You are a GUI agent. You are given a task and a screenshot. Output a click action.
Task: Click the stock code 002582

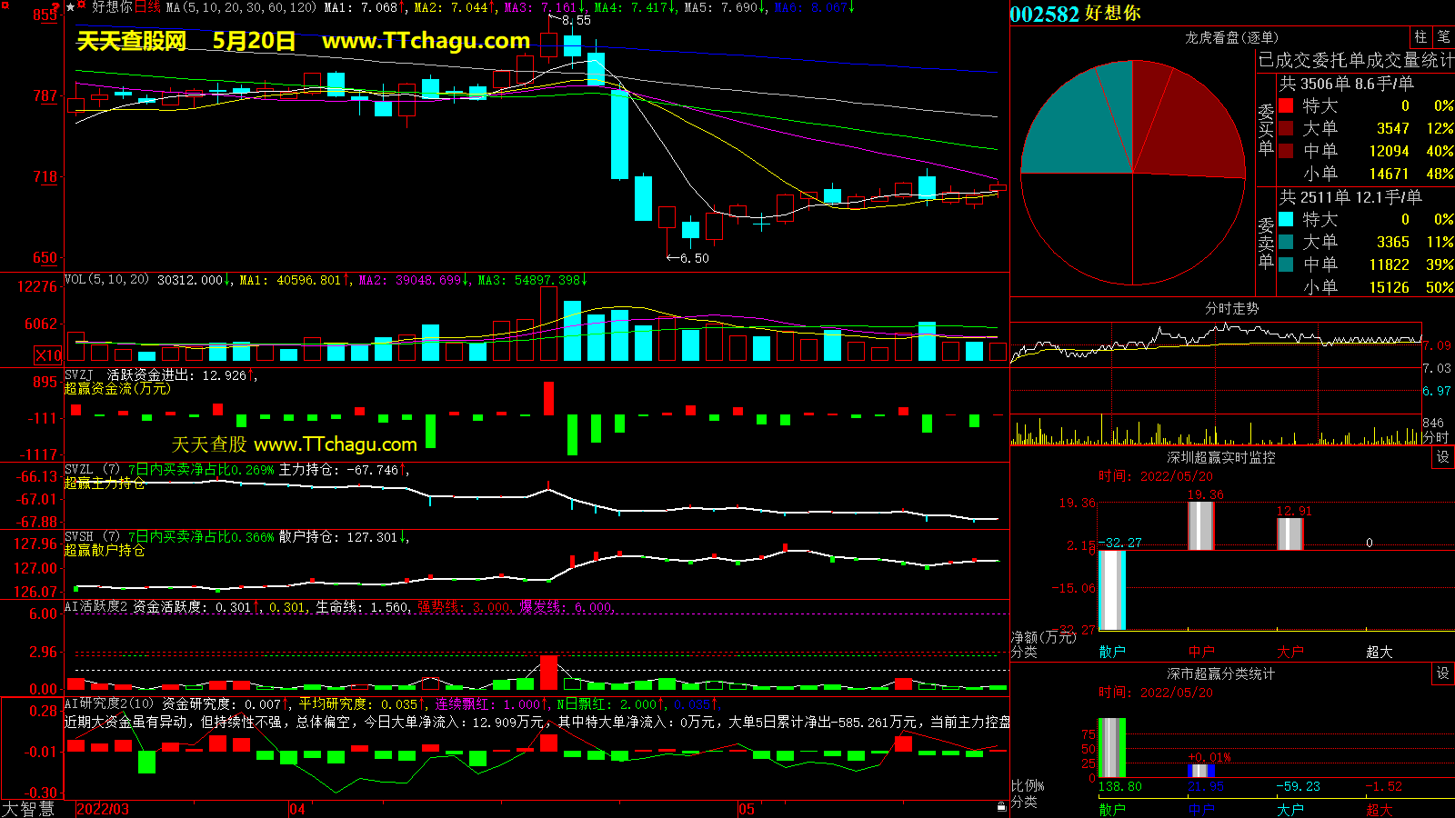click(1044, 14)
